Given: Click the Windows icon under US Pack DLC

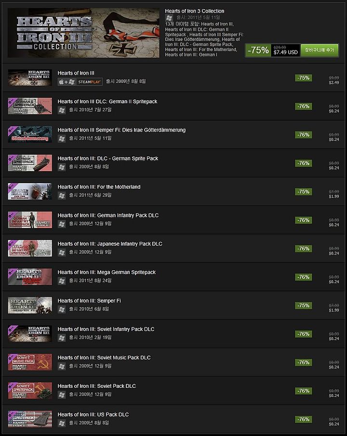Looking at the screenshot, I should coord(62,423).
